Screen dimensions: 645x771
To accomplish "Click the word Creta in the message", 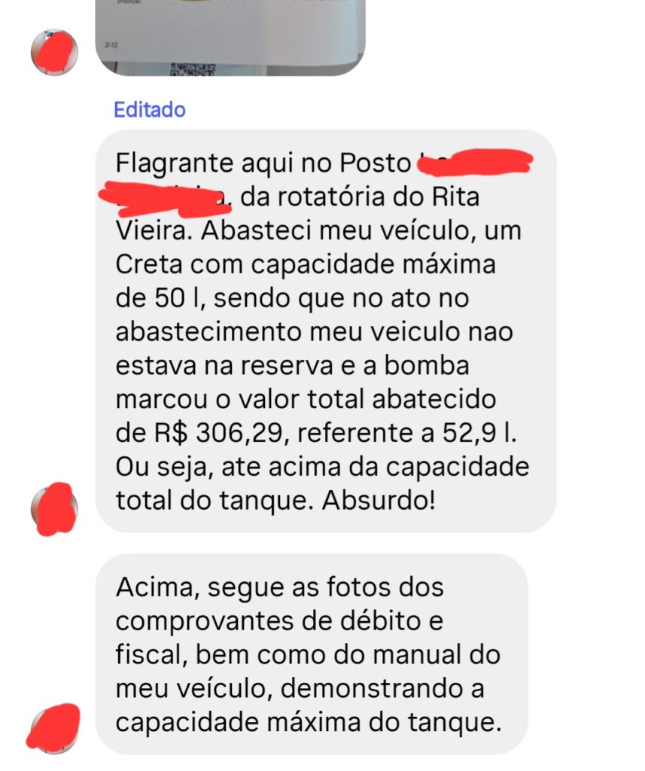I will pos(150,264).
